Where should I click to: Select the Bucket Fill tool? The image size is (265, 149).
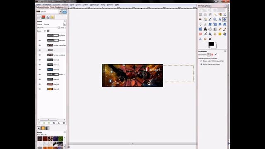210,29
